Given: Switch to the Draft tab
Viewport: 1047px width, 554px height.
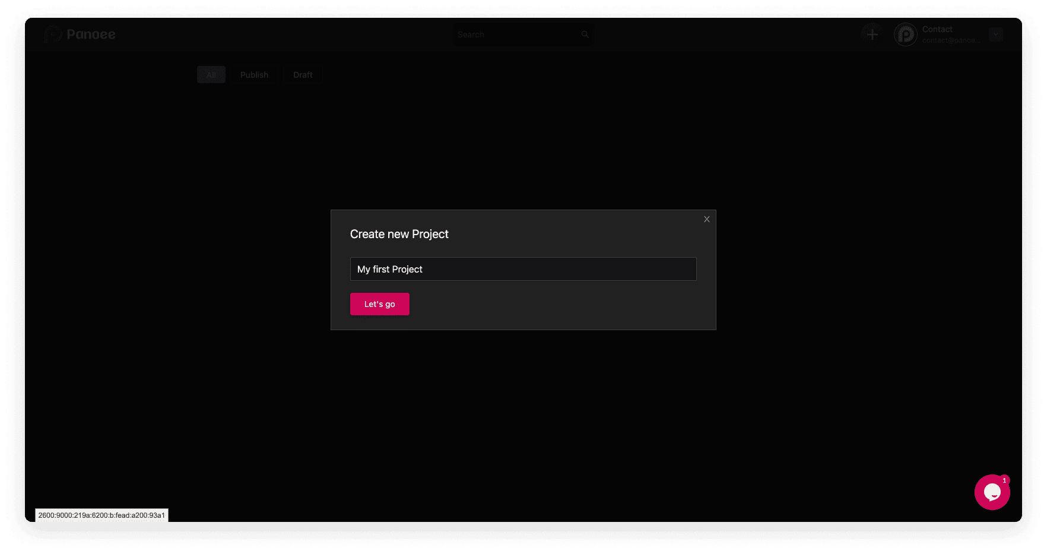Looking at the screenshot, I should [303, 75].
